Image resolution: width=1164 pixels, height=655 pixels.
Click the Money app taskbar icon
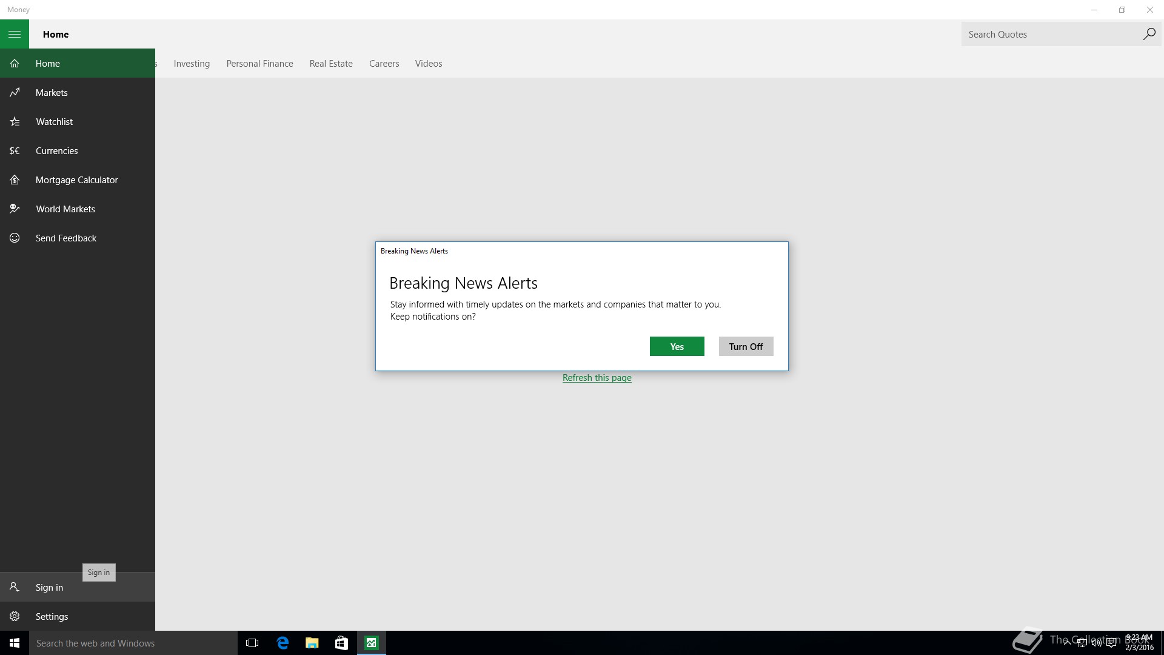(x=371, y=643)
